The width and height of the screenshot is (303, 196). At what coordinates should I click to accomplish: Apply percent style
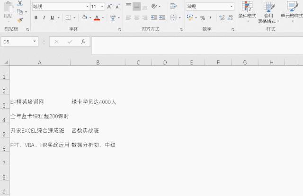[203, 18]
